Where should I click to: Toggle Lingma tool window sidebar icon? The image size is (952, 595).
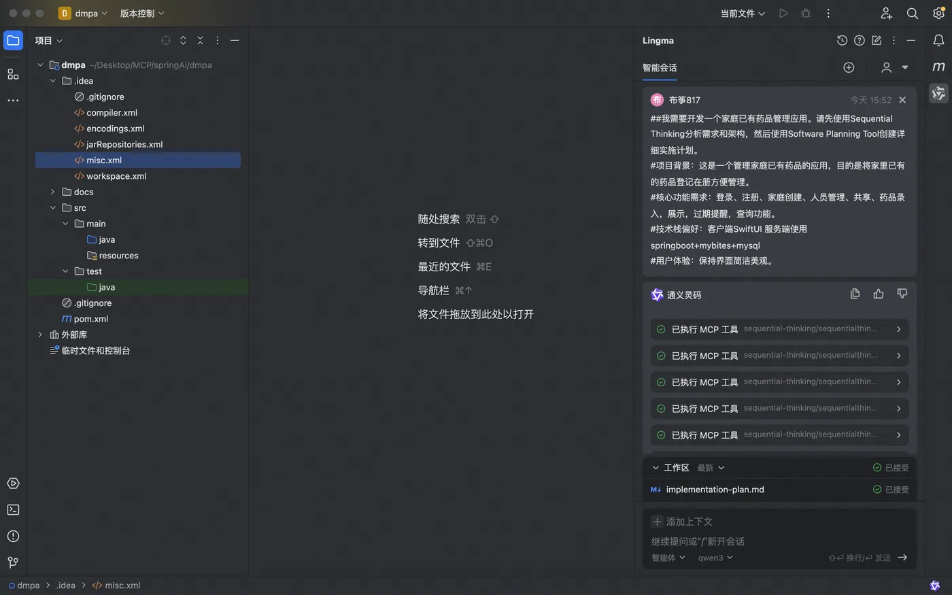coord(938,93)
